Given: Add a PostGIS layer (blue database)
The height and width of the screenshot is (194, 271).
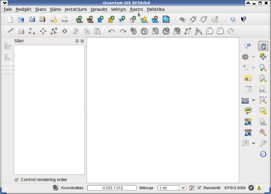Looking at the screenshot, I should point(100,19).
